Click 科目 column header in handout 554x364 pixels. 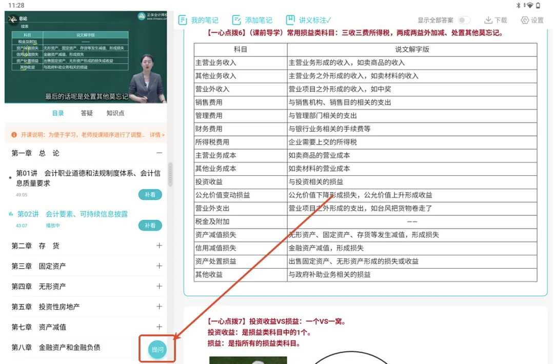click(240, 49)
